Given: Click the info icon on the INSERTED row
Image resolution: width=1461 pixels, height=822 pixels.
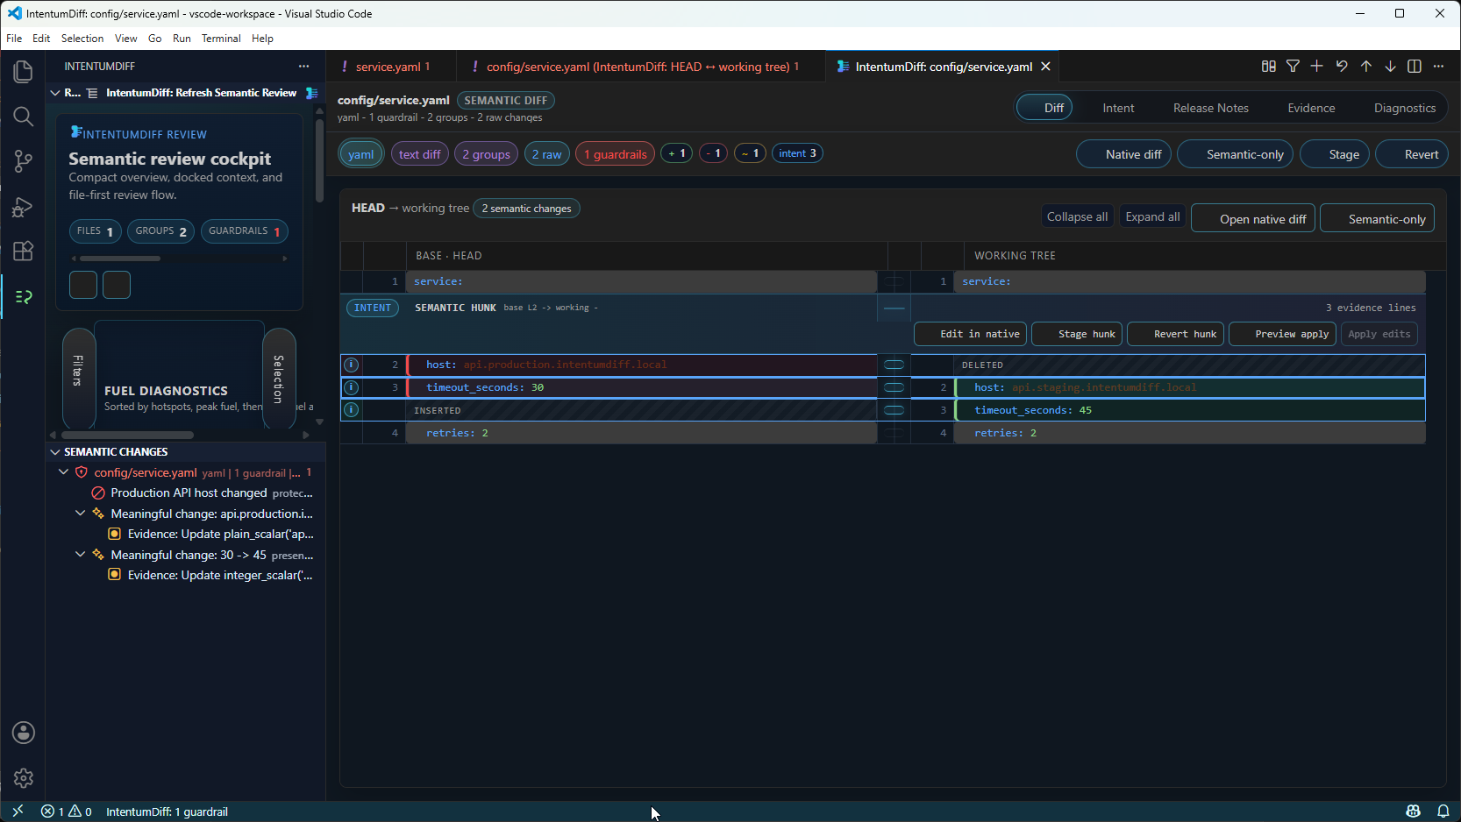Looking at the screenshot, I should click(x=352, y=410).
